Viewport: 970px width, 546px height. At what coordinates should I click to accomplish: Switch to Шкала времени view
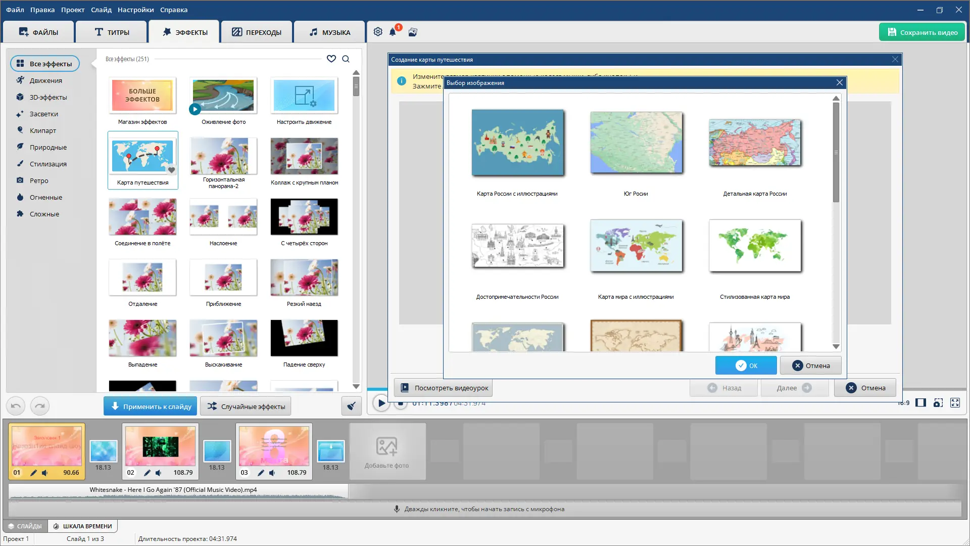point(83,526)
